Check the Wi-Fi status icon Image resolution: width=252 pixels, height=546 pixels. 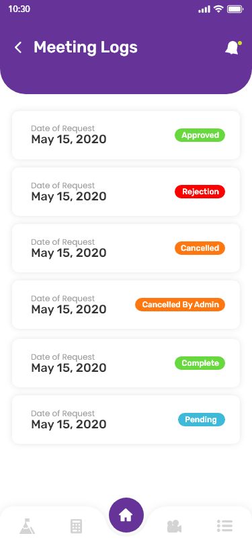(x=218, y=9)
